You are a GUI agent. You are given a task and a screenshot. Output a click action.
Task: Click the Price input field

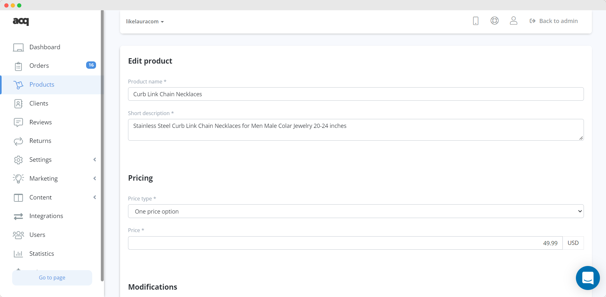(x=345, y=243)
